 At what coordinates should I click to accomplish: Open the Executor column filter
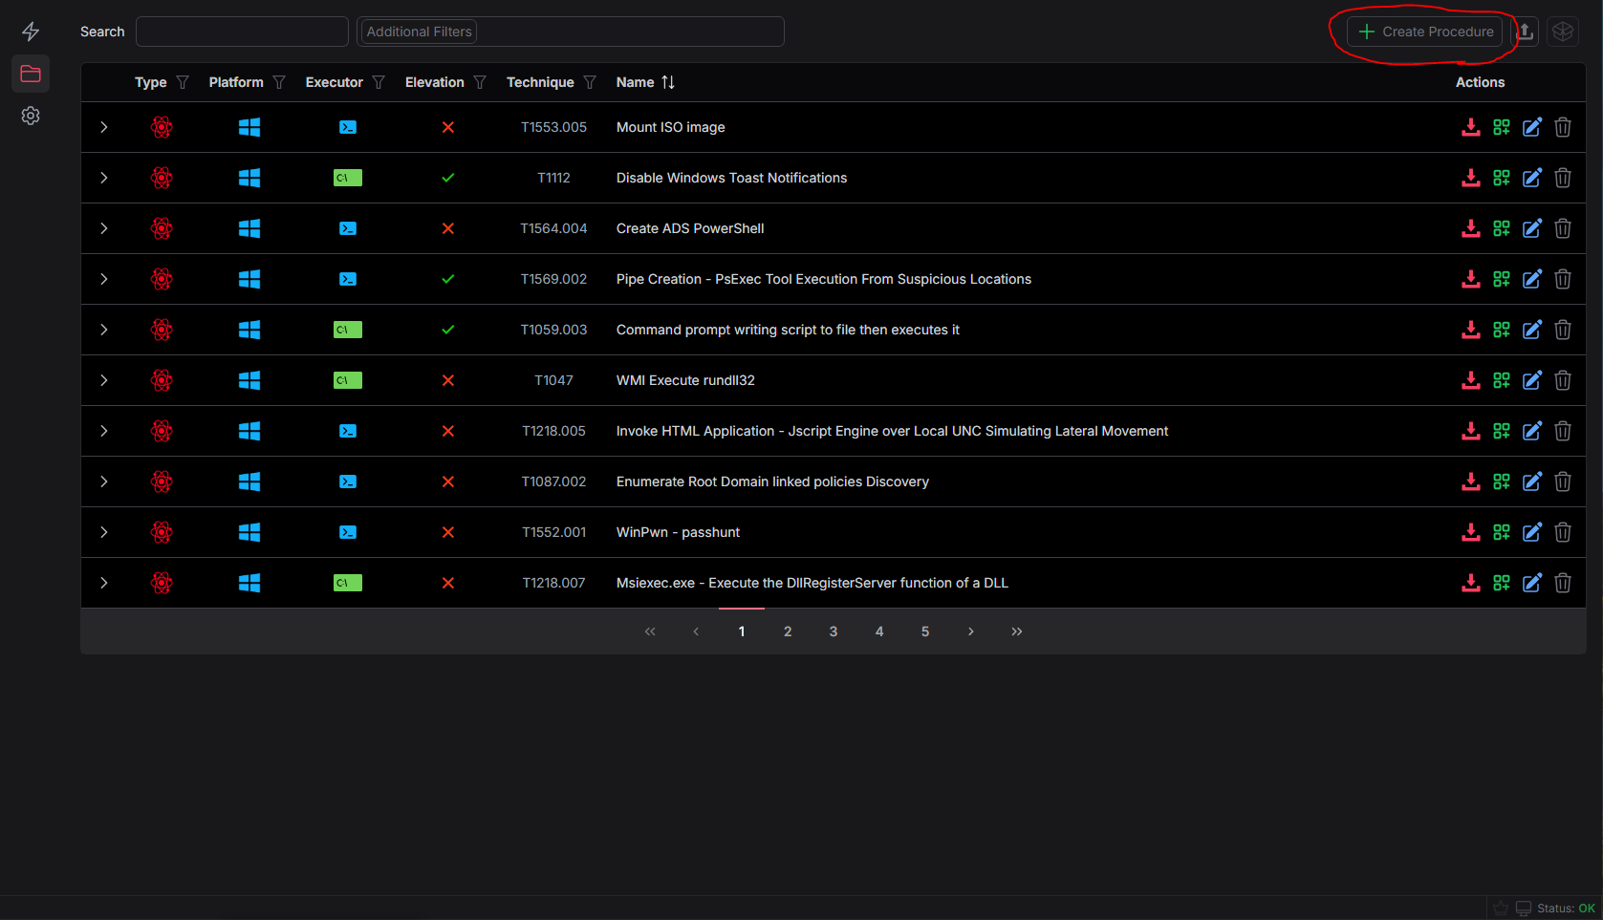pos(379,82)
